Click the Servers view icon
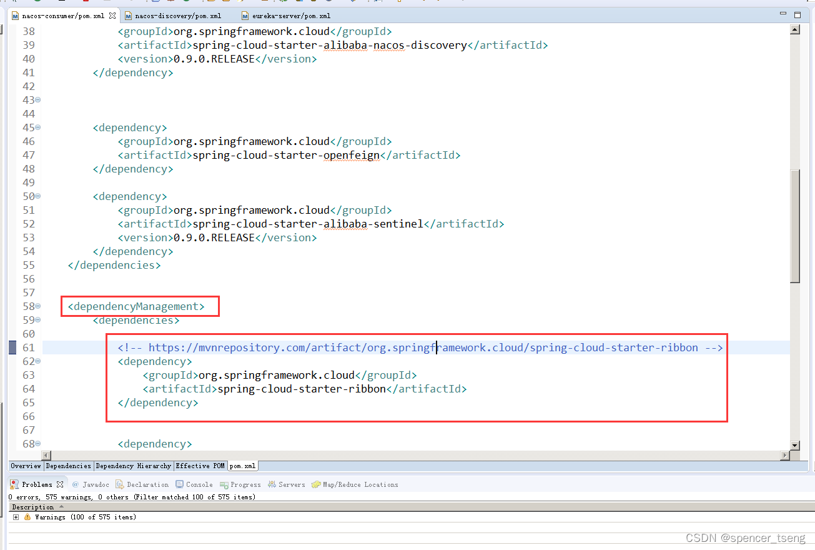815x550 pixels. pyautogui.click(x=272, y=484)
